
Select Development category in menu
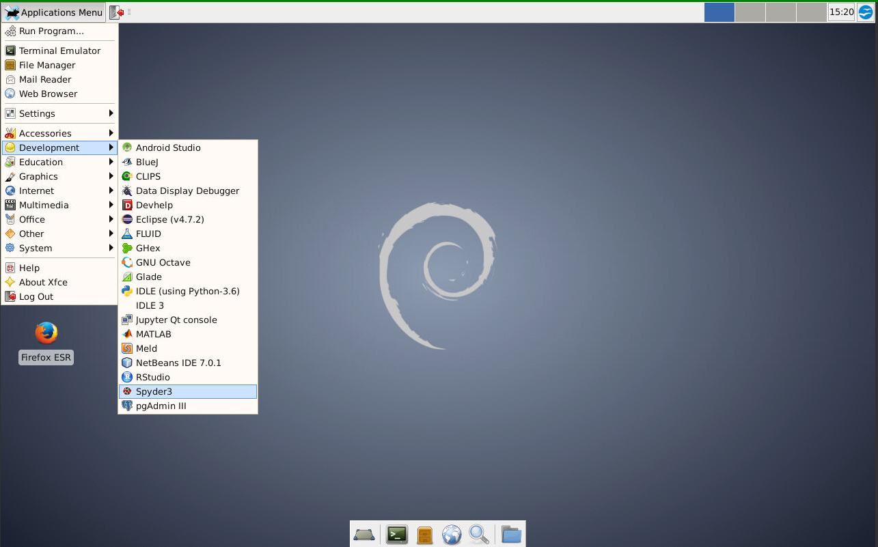pyautogui.click(x=59, y=148)
